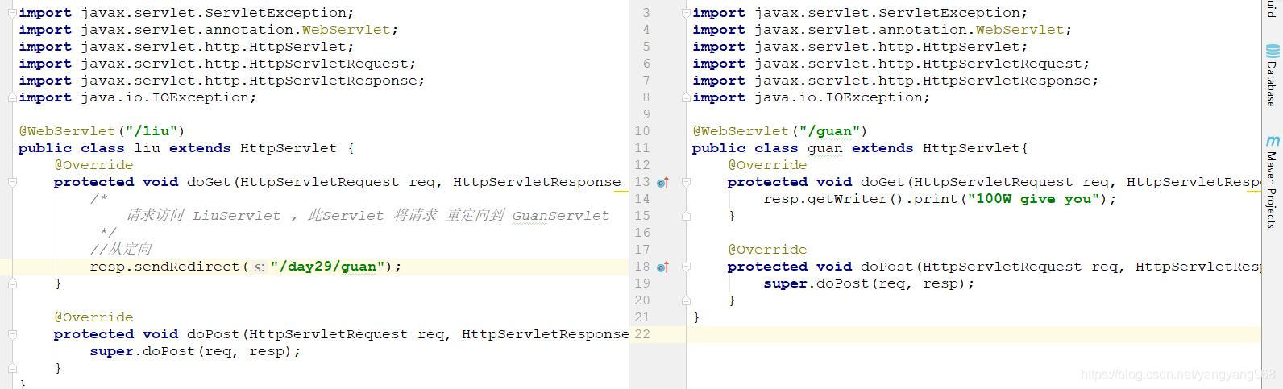Collapse imports fold at line 3 in guan editor
Image resolution: width=1283 pixels, height=389 pixels.
[686, 13]
